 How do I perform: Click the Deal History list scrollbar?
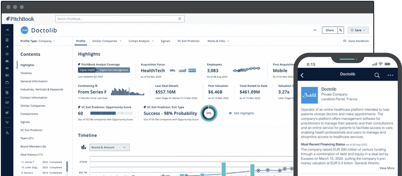coord(67,166)
